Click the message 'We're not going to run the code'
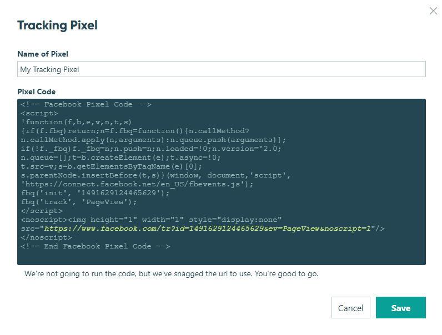 click(172, 273)
